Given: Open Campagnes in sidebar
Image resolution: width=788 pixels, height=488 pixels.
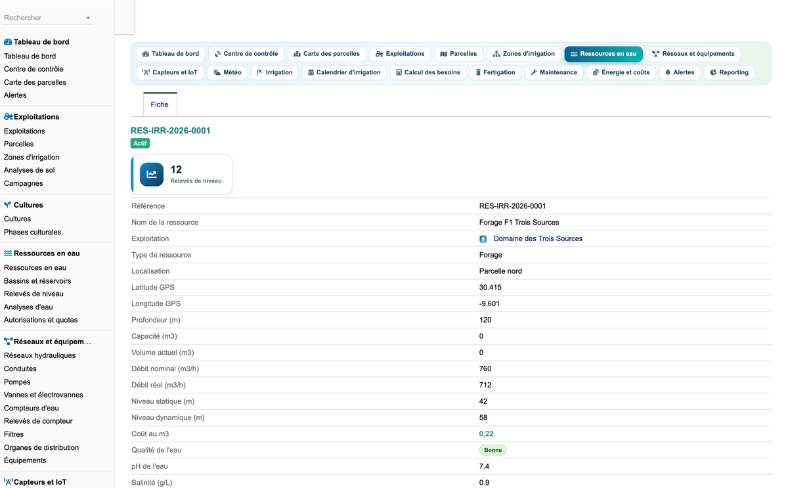Looking at the screenshot, I should click(24, 184).
